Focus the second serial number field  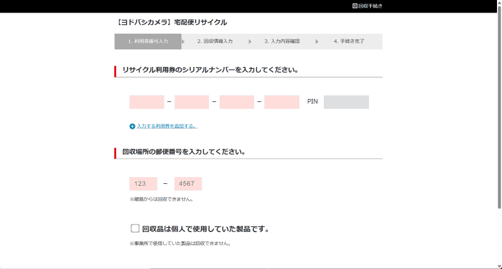pos(192,102)
